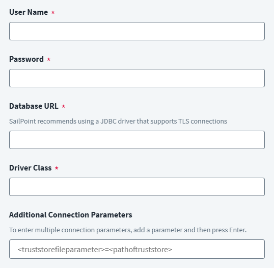Focus the Password text box
This screenshot has height=268, width=274.
pos(137,78)
